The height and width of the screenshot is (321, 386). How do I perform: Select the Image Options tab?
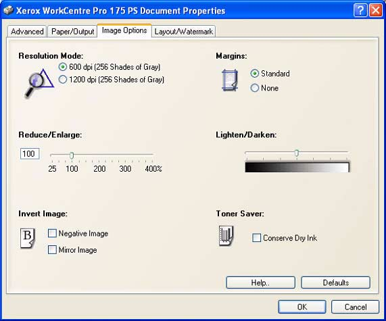(124, 30)
